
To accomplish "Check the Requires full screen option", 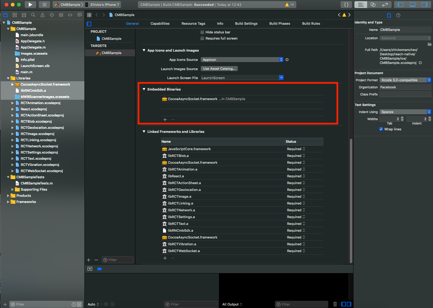I will pos(202,38).
